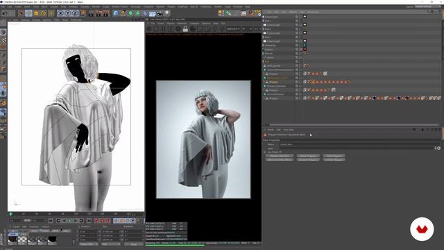The width and height of the screenshot is (444, 250).
Task: Click the record active objects button
Action: pos(97,221)
